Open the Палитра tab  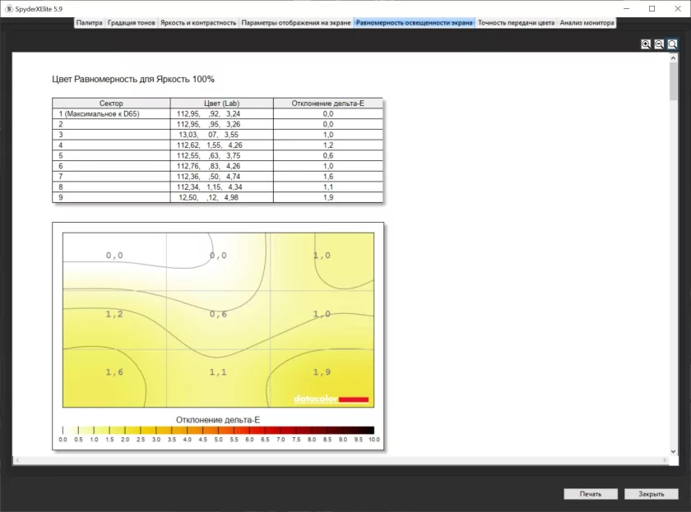pyautogui.click(x=89, y=22)
